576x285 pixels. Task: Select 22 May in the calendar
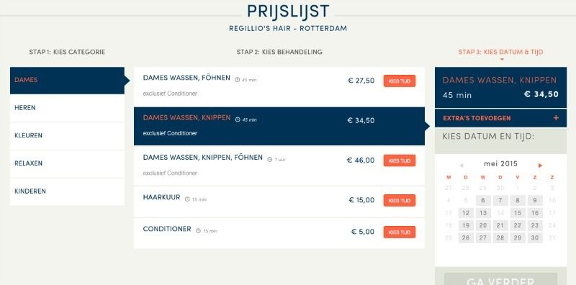point(518,225)
